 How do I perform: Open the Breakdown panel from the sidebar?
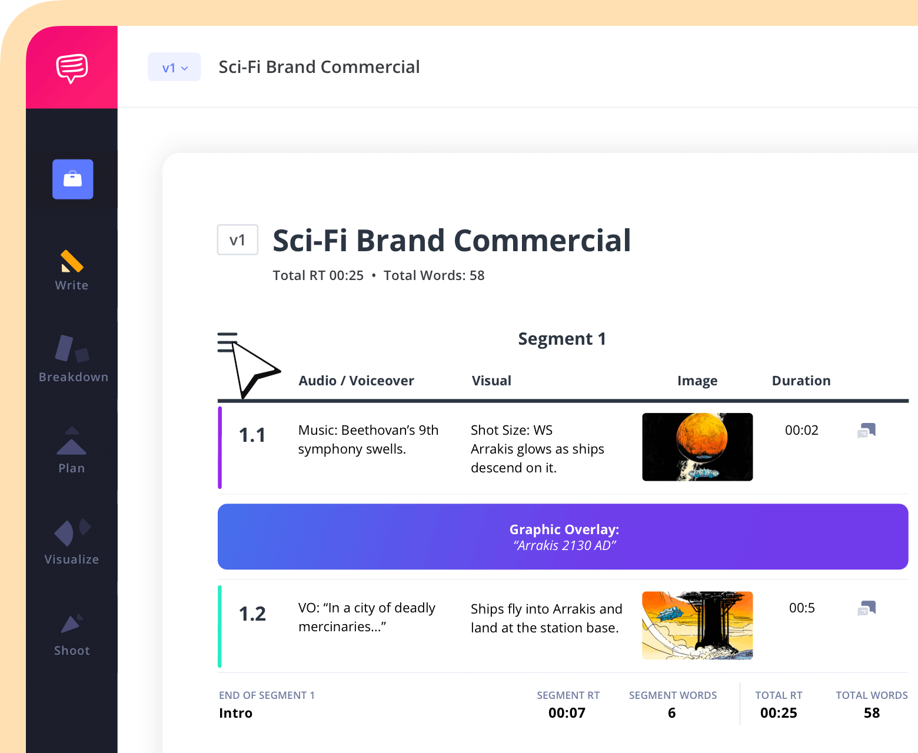pos(72,361)
